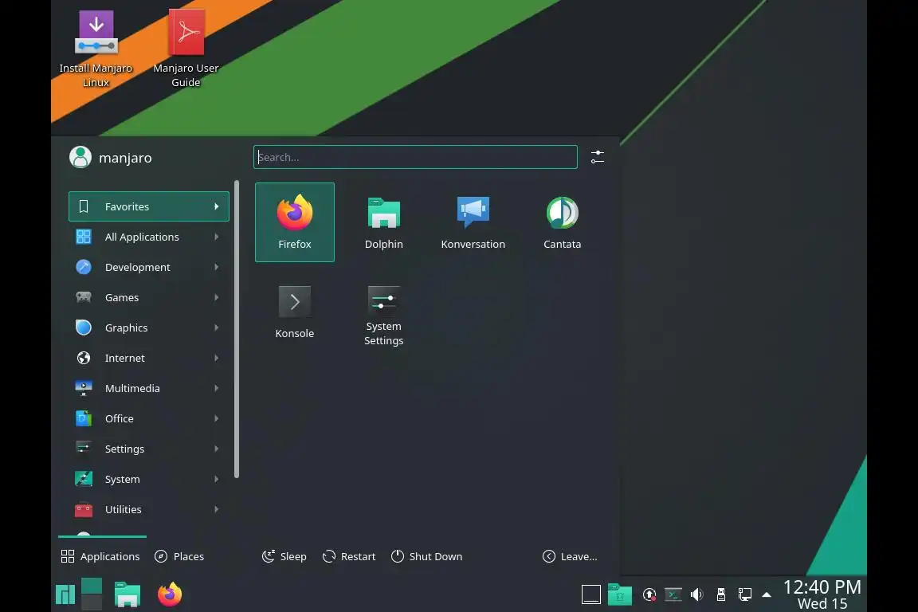Click the manjaro username label

point(125,158)
